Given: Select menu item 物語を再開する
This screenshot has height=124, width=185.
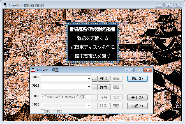Looking at the screenshot, I should coord(92,38).
